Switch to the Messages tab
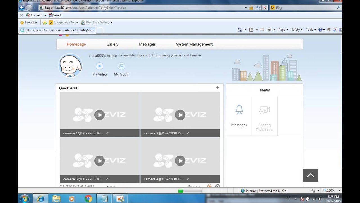Viewport: 360px width, 203px height. pos(147,44)
